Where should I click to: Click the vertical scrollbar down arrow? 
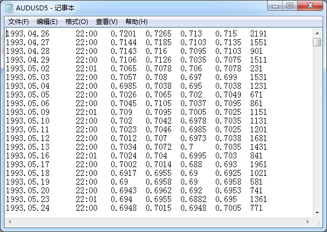[317, 213]
